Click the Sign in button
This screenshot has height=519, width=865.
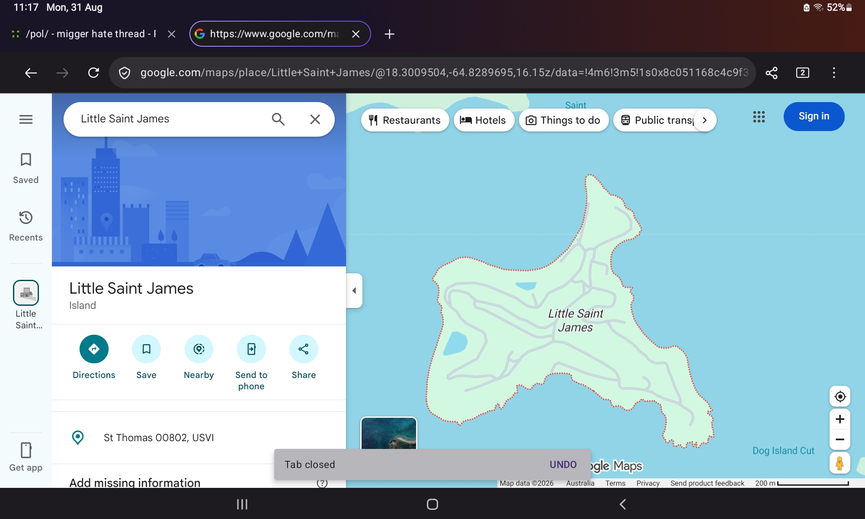(814, 116)
